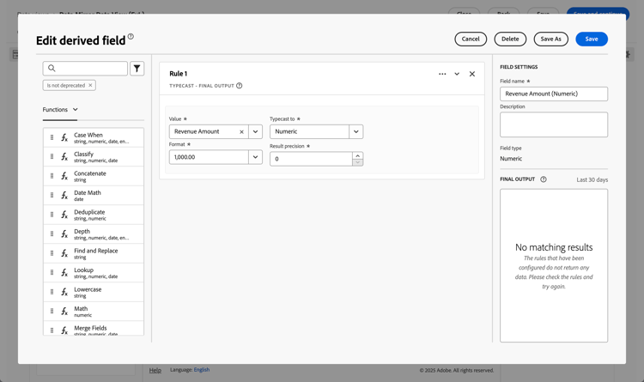Select the Math function name
644x382 pixels.
[x=81, y=308]
